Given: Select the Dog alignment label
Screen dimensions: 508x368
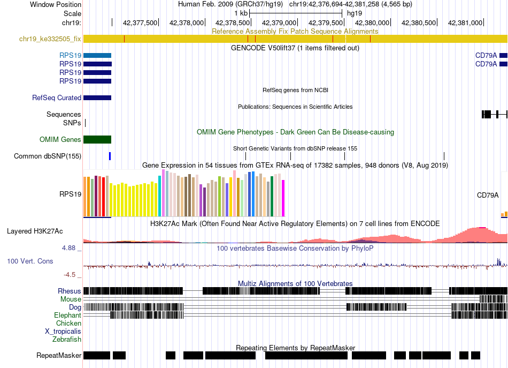Looking at the screenshot, I should coord(75,307).
